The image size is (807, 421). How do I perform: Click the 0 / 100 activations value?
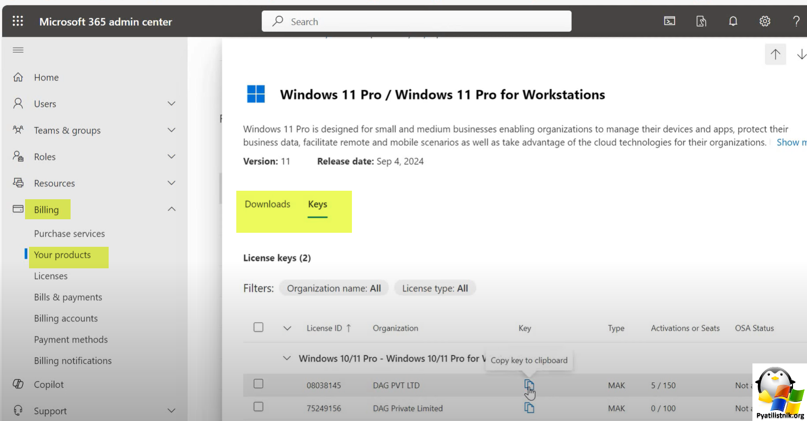(663, 408)
